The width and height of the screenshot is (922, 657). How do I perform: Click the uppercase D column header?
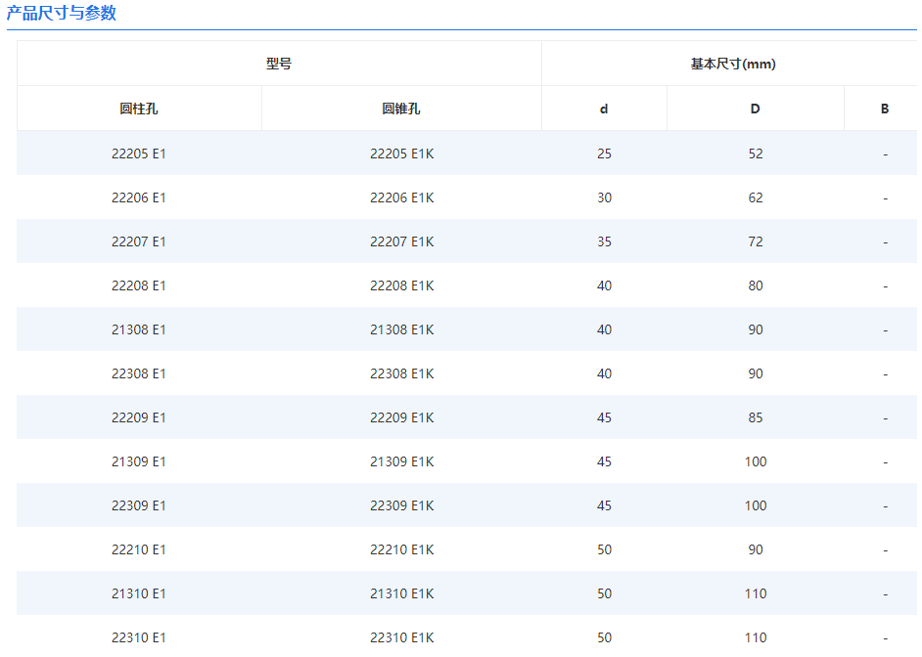pos(755,109)
